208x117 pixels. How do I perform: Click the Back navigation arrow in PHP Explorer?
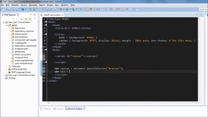(x=14, y=19)
